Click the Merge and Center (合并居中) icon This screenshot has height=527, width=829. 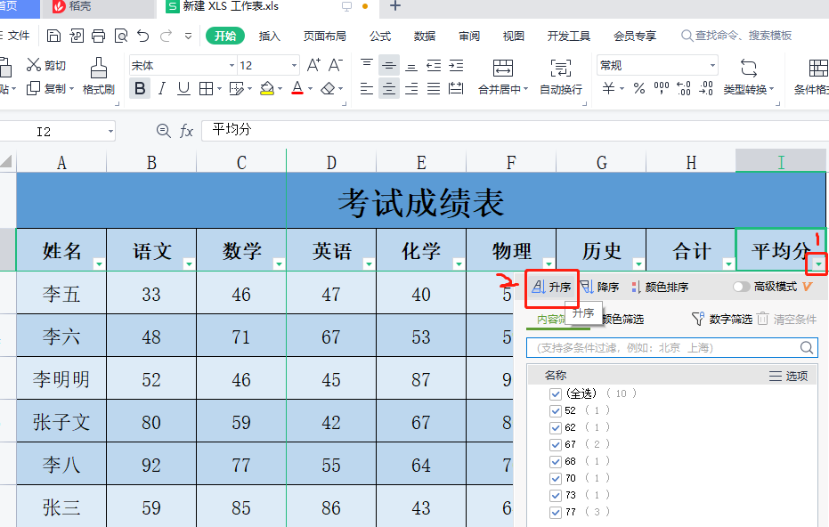[x=503, y=69]
